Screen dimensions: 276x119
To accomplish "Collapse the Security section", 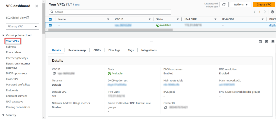I will pos(3,115).
